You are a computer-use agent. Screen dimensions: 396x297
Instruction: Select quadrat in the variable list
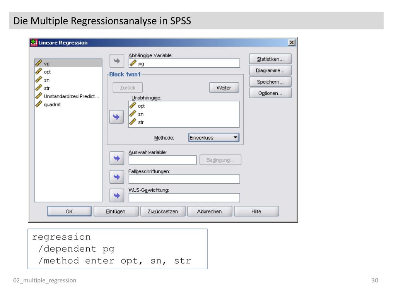(x=68, y=104)
